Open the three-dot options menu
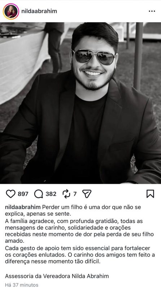 [152, 11]
